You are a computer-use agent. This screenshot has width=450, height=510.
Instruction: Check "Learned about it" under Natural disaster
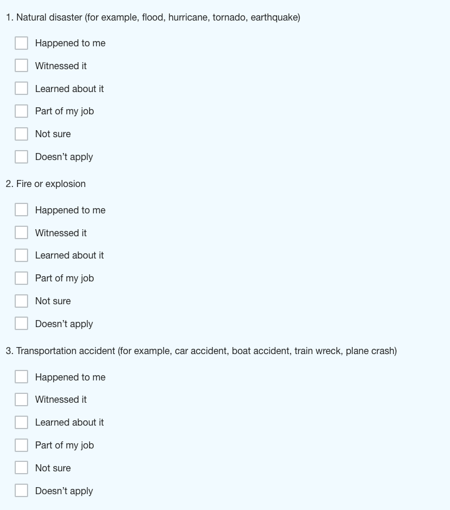22,88
